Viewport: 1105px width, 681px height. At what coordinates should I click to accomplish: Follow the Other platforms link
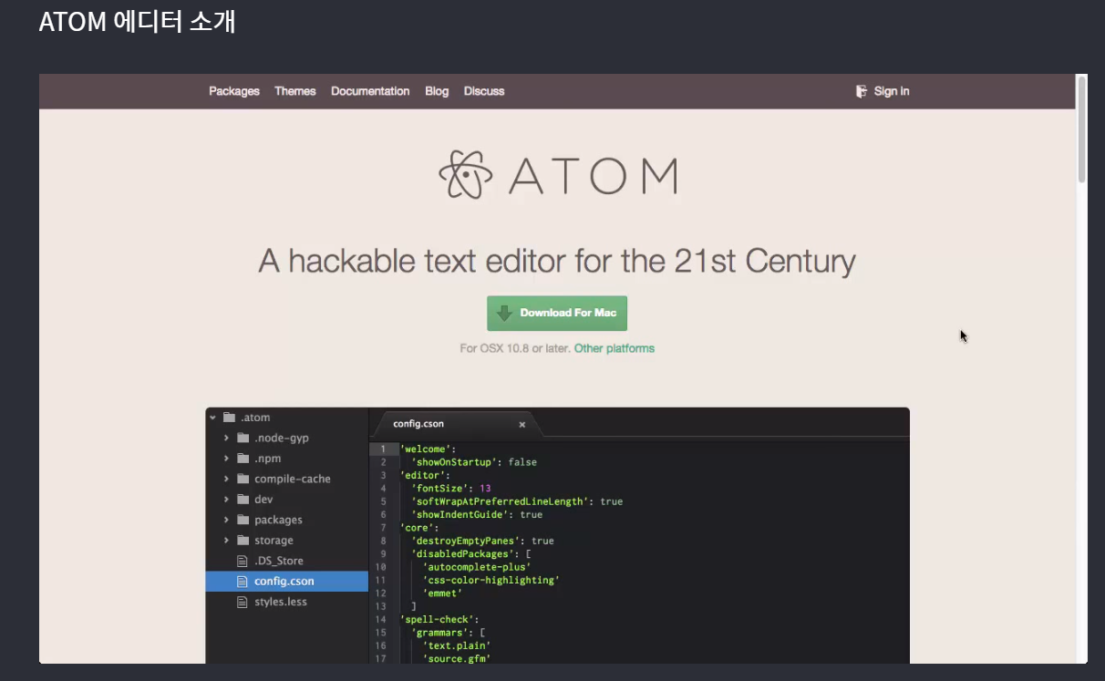[614, 348]
